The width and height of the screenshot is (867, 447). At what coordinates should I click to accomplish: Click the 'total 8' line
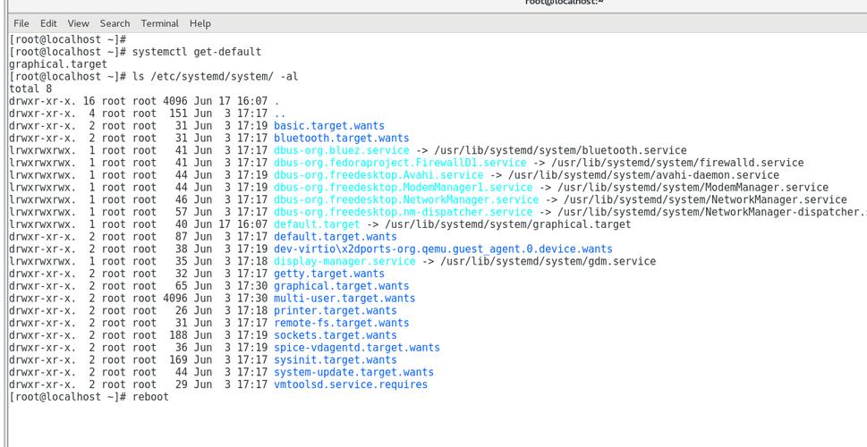coord(31,89)
